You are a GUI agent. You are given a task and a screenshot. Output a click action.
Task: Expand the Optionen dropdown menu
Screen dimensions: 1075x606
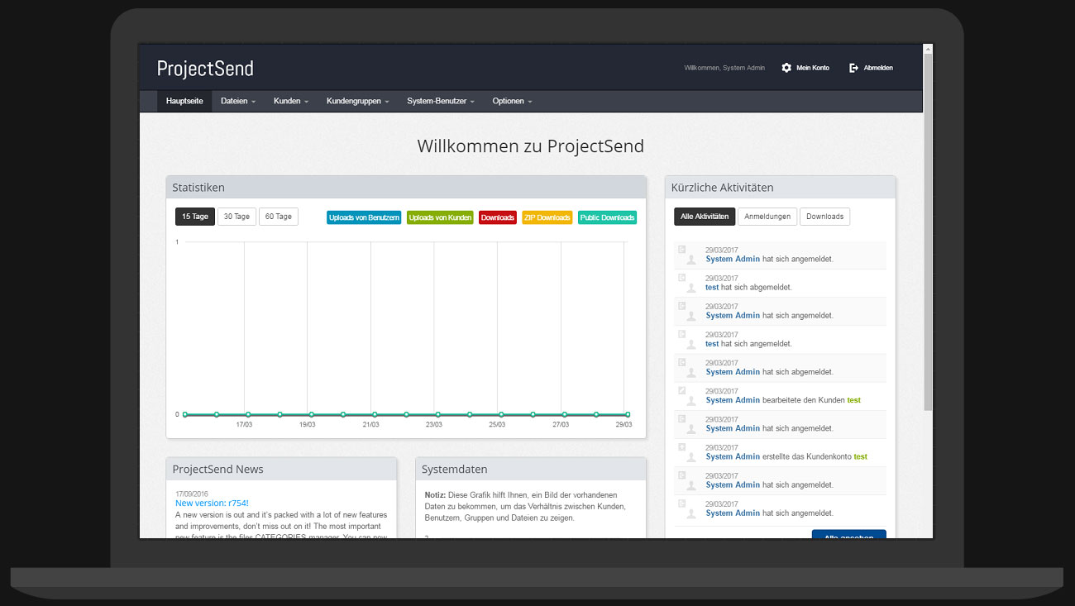tap(512, 101)
